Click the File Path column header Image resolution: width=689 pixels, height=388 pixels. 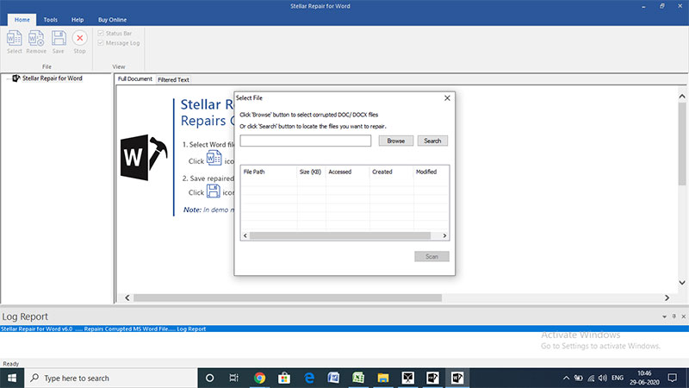click(269, 172)
